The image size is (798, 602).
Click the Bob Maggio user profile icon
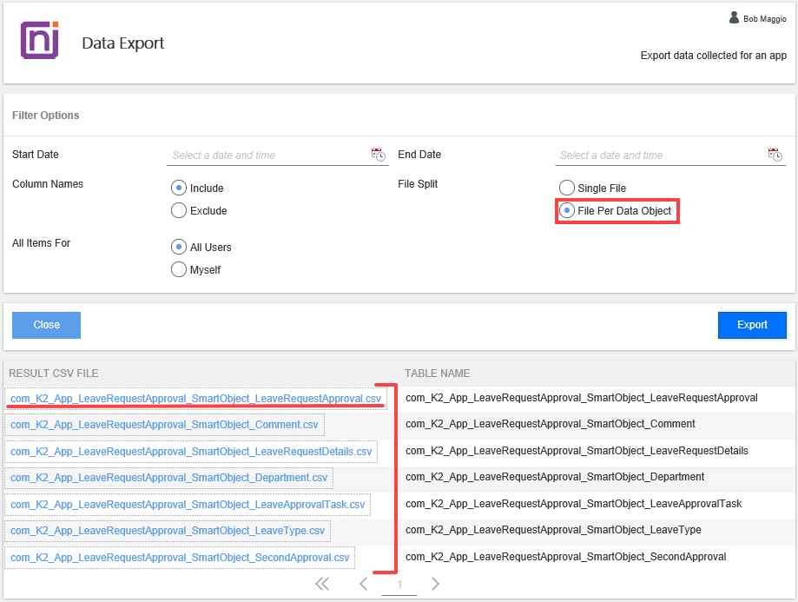[x=734, y=18]
